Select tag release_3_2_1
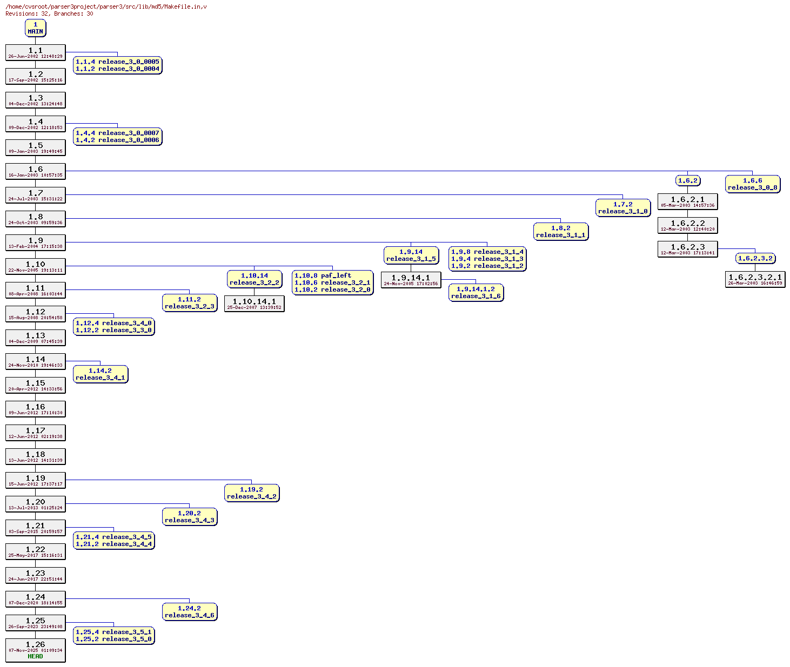 tap(345, 282)
